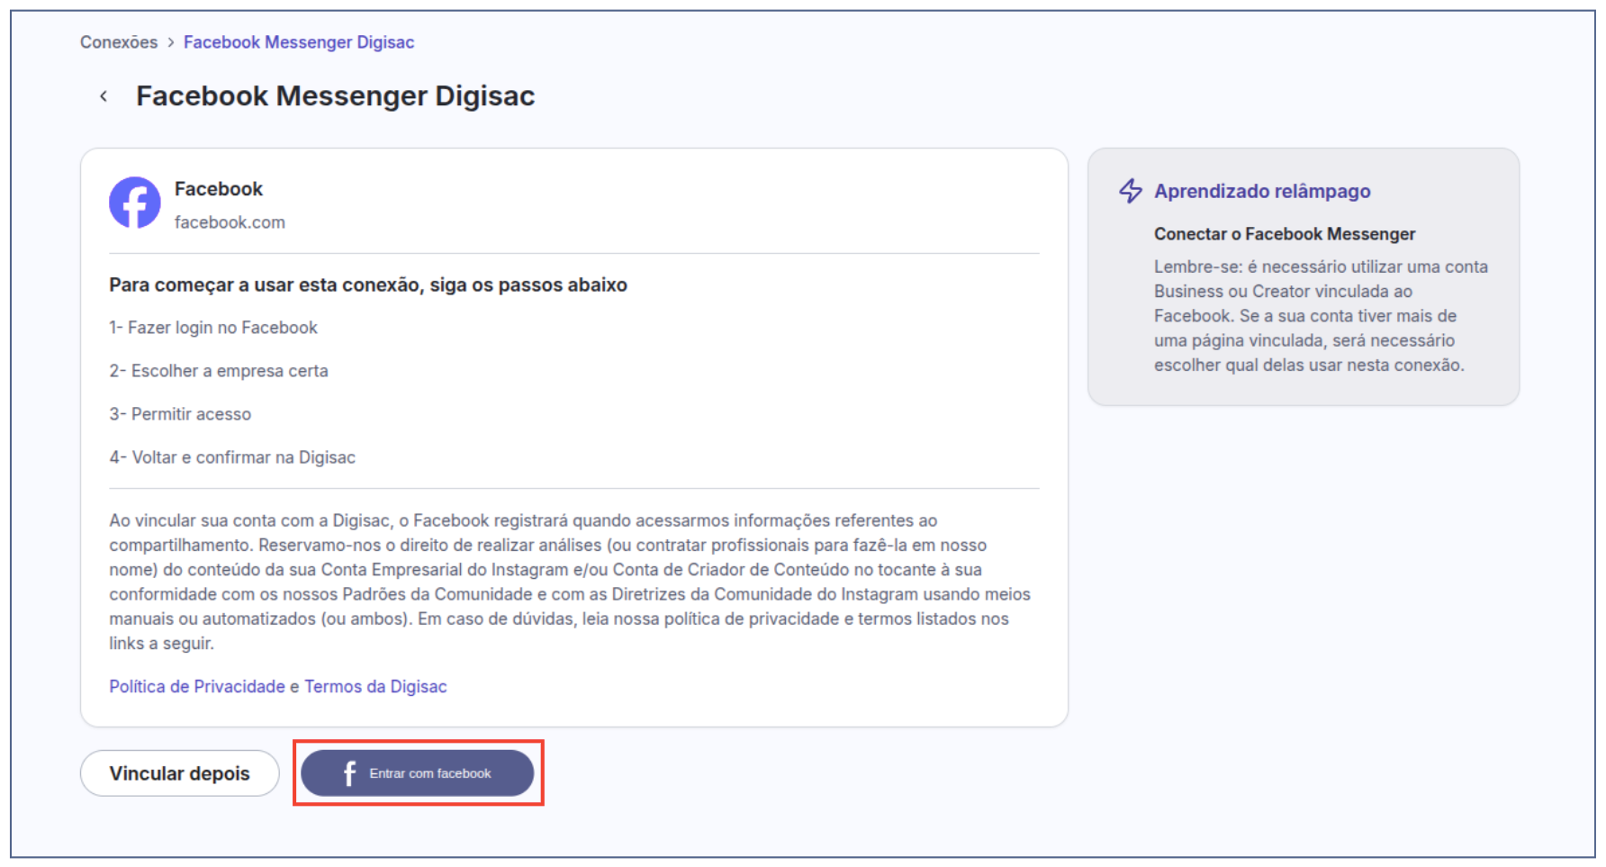Click the Aprendizado relâmpago heading

(1261, 191)
